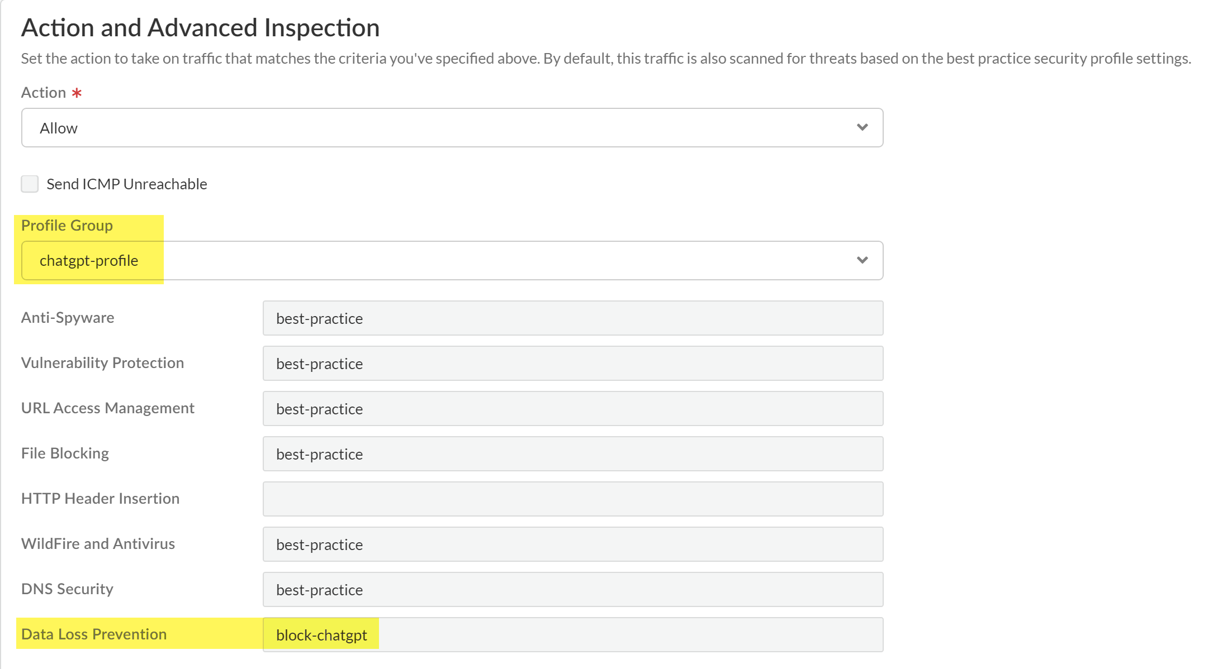This screenshot has width=1218, height=669.
Task: Select the File Blocking best-practice field
Action: click(572, 454)
